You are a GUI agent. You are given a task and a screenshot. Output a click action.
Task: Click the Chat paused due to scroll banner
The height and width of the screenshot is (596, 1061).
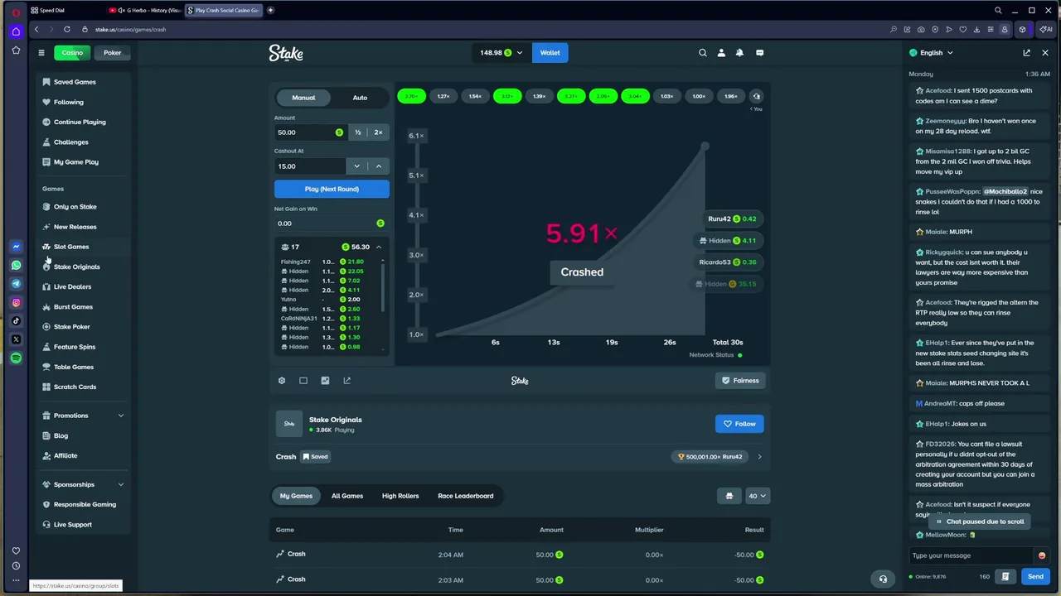980,521
